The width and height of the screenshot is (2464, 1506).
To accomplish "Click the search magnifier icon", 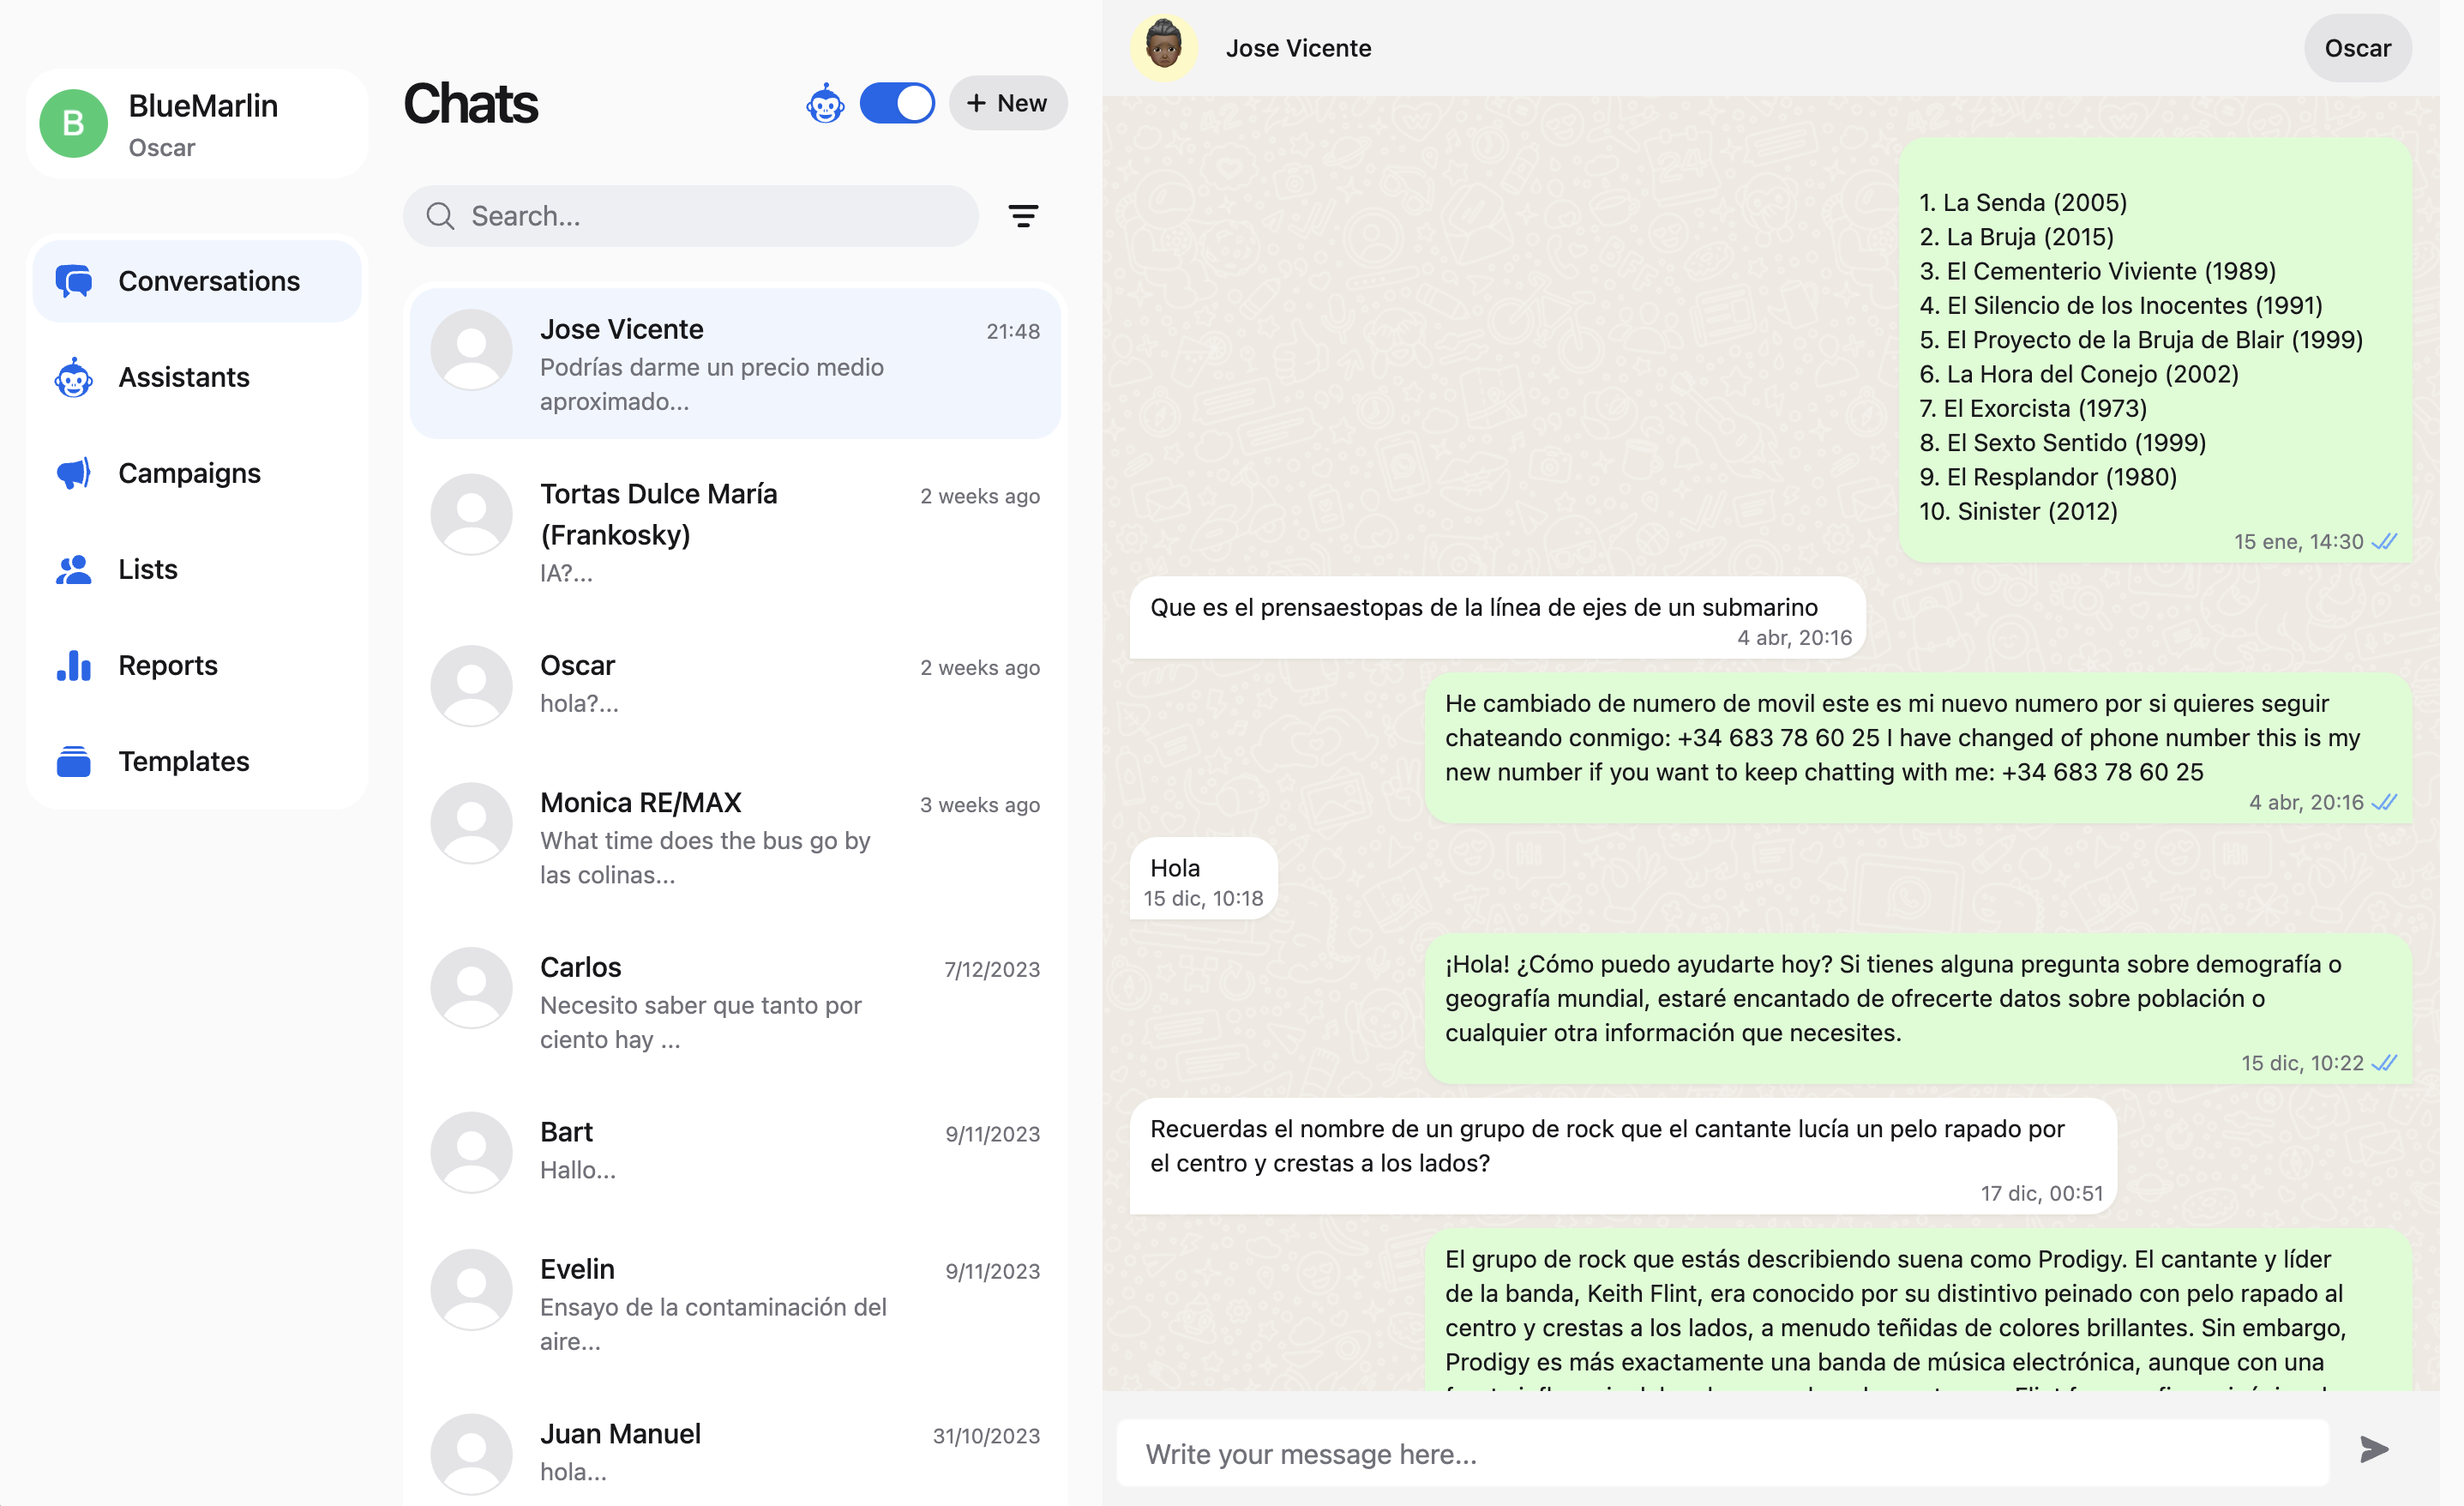I will click(440, 216).
